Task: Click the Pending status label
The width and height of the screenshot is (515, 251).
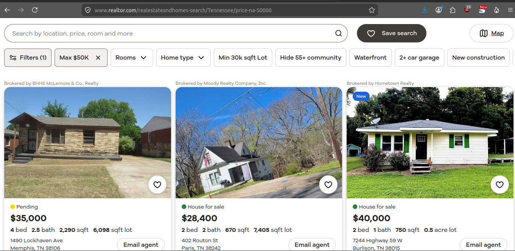Action: point(27,207)
